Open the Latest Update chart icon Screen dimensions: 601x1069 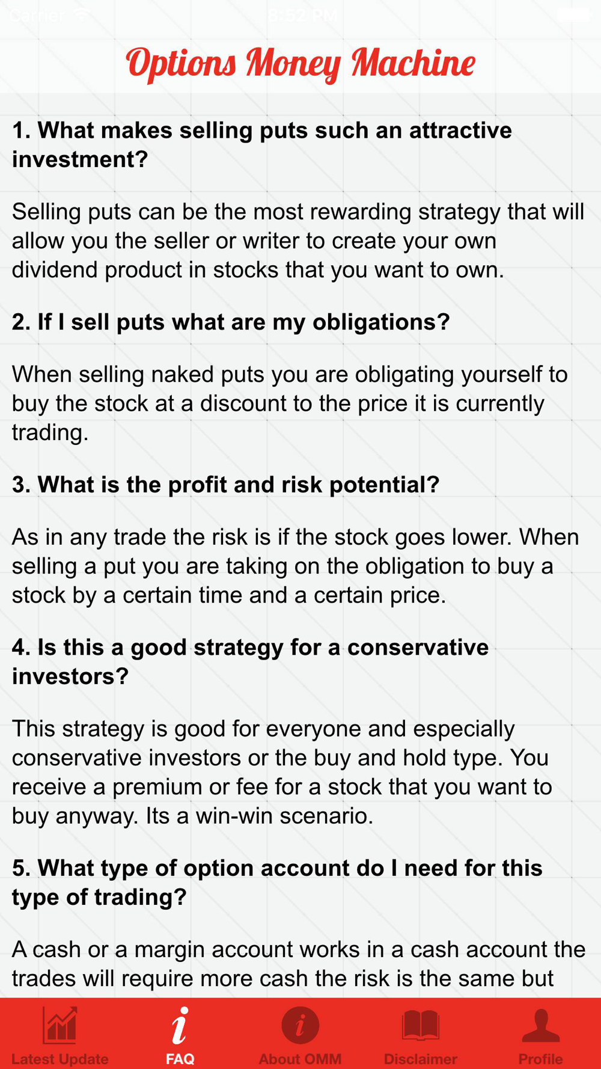pos(59,1026)
